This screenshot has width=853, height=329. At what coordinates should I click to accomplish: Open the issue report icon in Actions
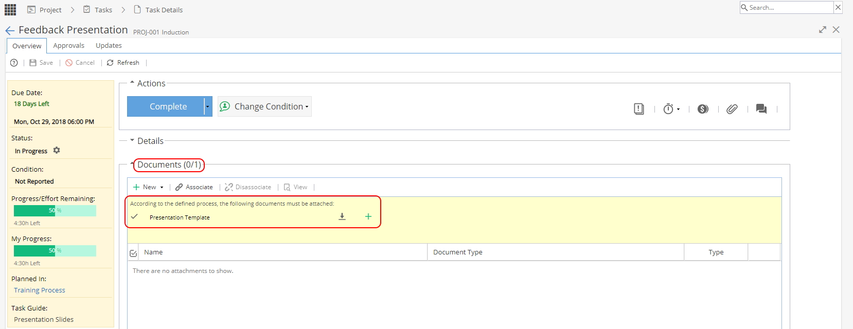coord(638,109)
